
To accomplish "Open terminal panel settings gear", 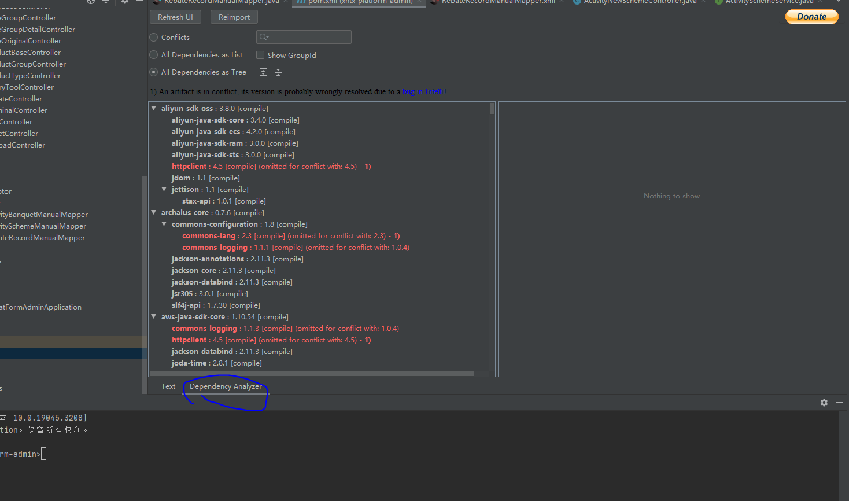I will 824,403.
